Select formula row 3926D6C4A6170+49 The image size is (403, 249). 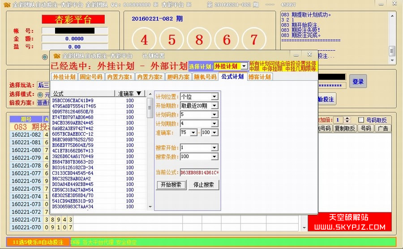pyautogui.click(x=99, y=156)
